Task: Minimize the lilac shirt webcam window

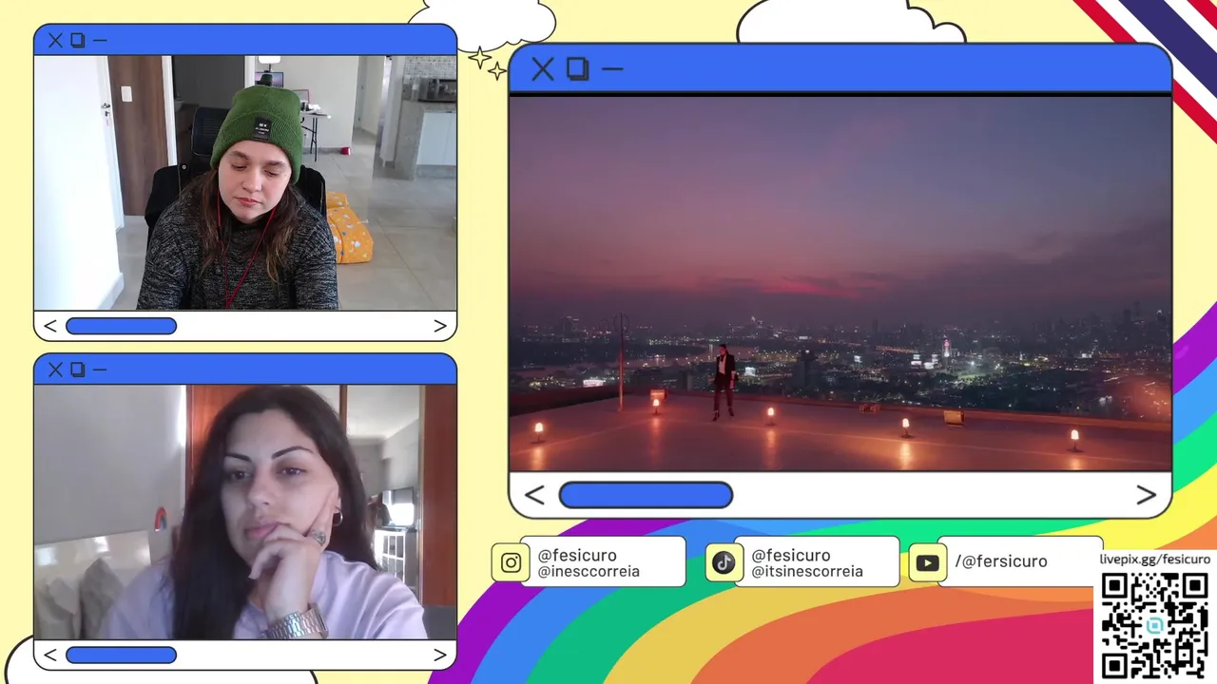Action: click(x=100, y=370)
